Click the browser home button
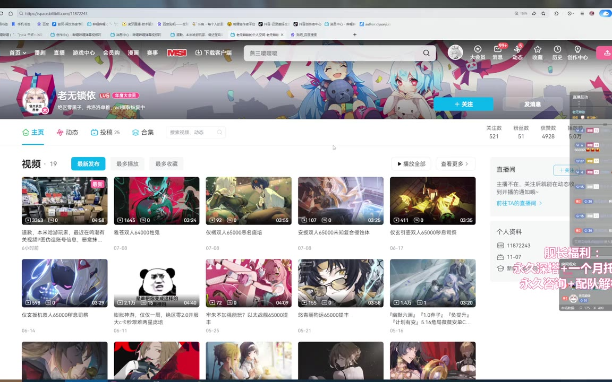The width and height of the screenshot is (612, 382). point(11,13)
